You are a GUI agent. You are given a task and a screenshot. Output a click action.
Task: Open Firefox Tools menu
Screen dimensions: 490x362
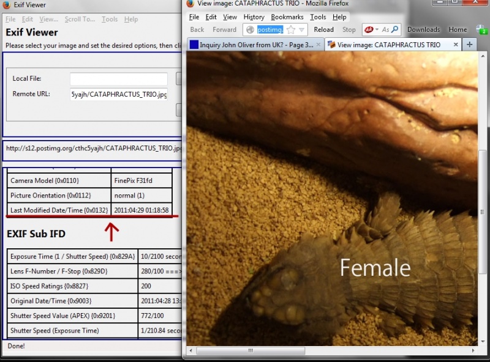[318, 17]
